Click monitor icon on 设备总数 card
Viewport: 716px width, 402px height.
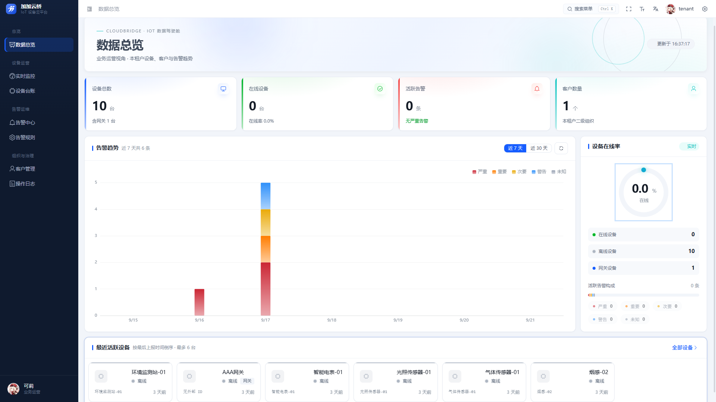pos(223,89)
